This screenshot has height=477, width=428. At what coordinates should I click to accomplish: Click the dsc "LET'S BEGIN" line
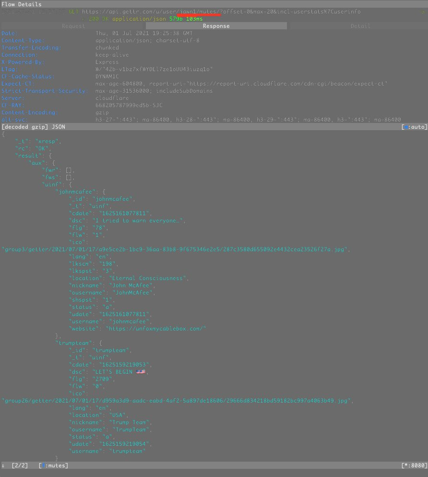(108, 372)
